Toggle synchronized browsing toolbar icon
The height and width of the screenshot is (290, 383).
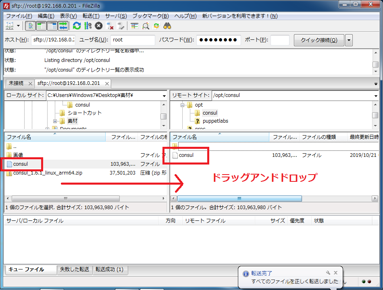pyautogui.click(x=156, y=26)
